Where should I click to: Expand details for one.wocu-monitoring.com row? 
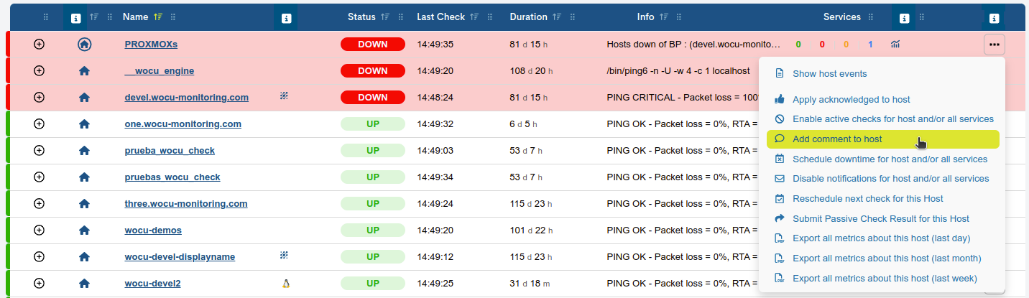pyautogui.click(x=40, y=124)
